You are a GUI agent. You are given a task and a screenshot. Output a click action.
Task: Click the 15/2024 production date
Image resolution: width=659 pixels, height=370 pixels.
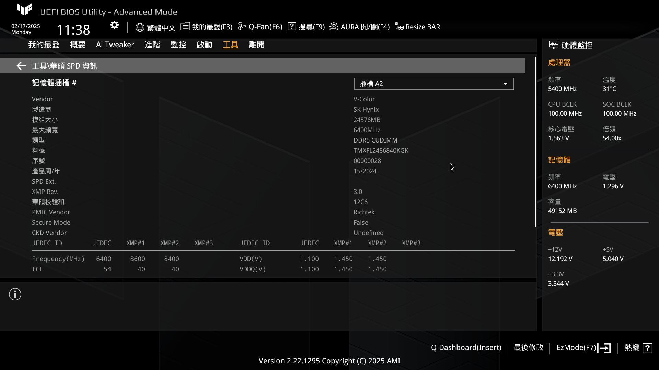click(x=365, y=171)
